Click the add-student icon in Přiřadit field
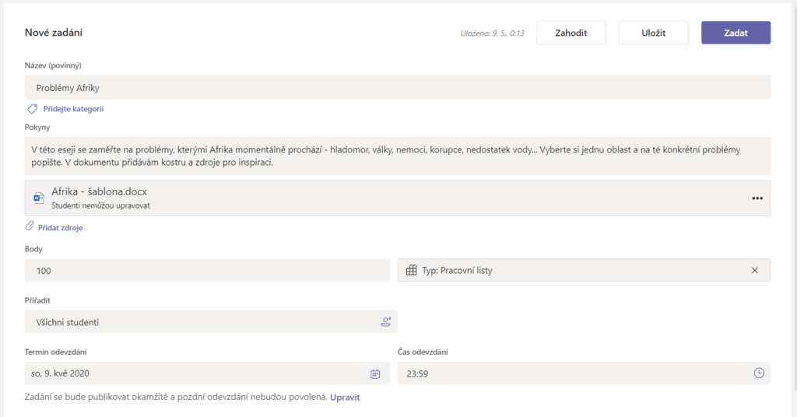This screenshot has height=417, width=797. click(385, 321)
